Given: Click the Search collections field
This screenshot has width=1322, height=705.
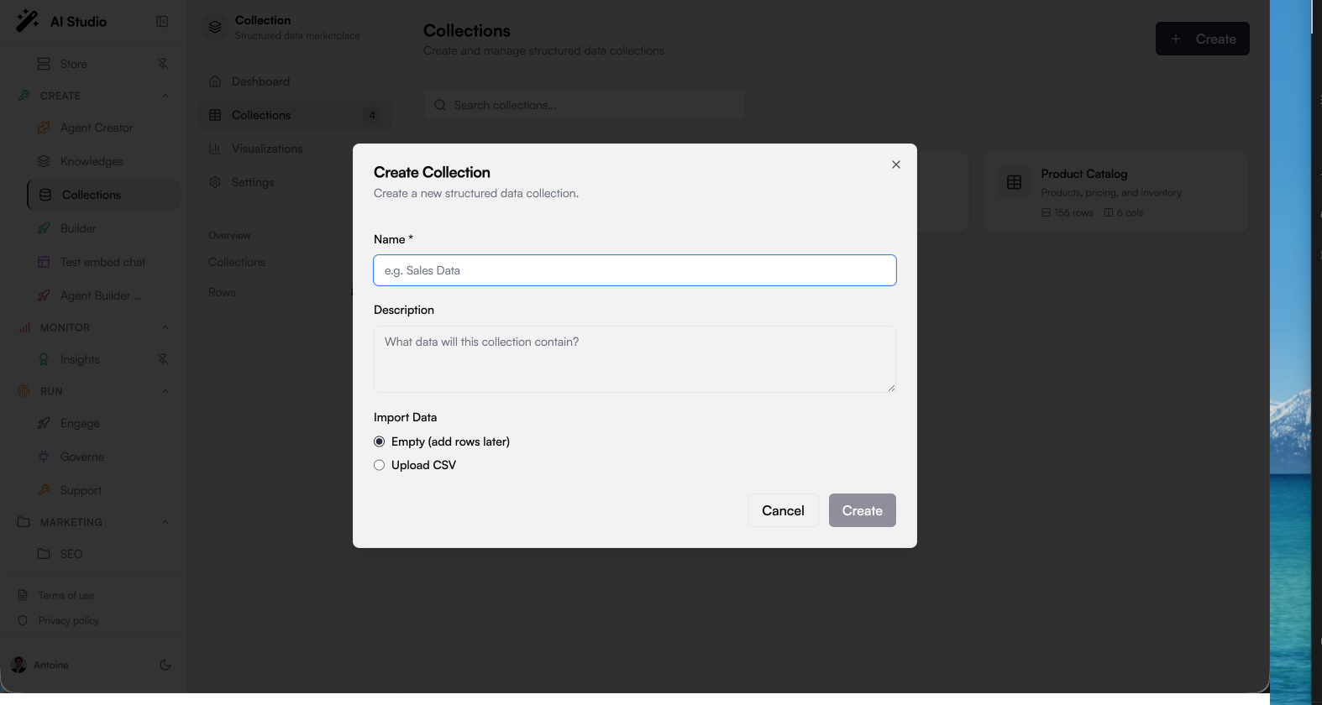Looking at the screenshot, I should pyautogui.click(x=584, y=105).
